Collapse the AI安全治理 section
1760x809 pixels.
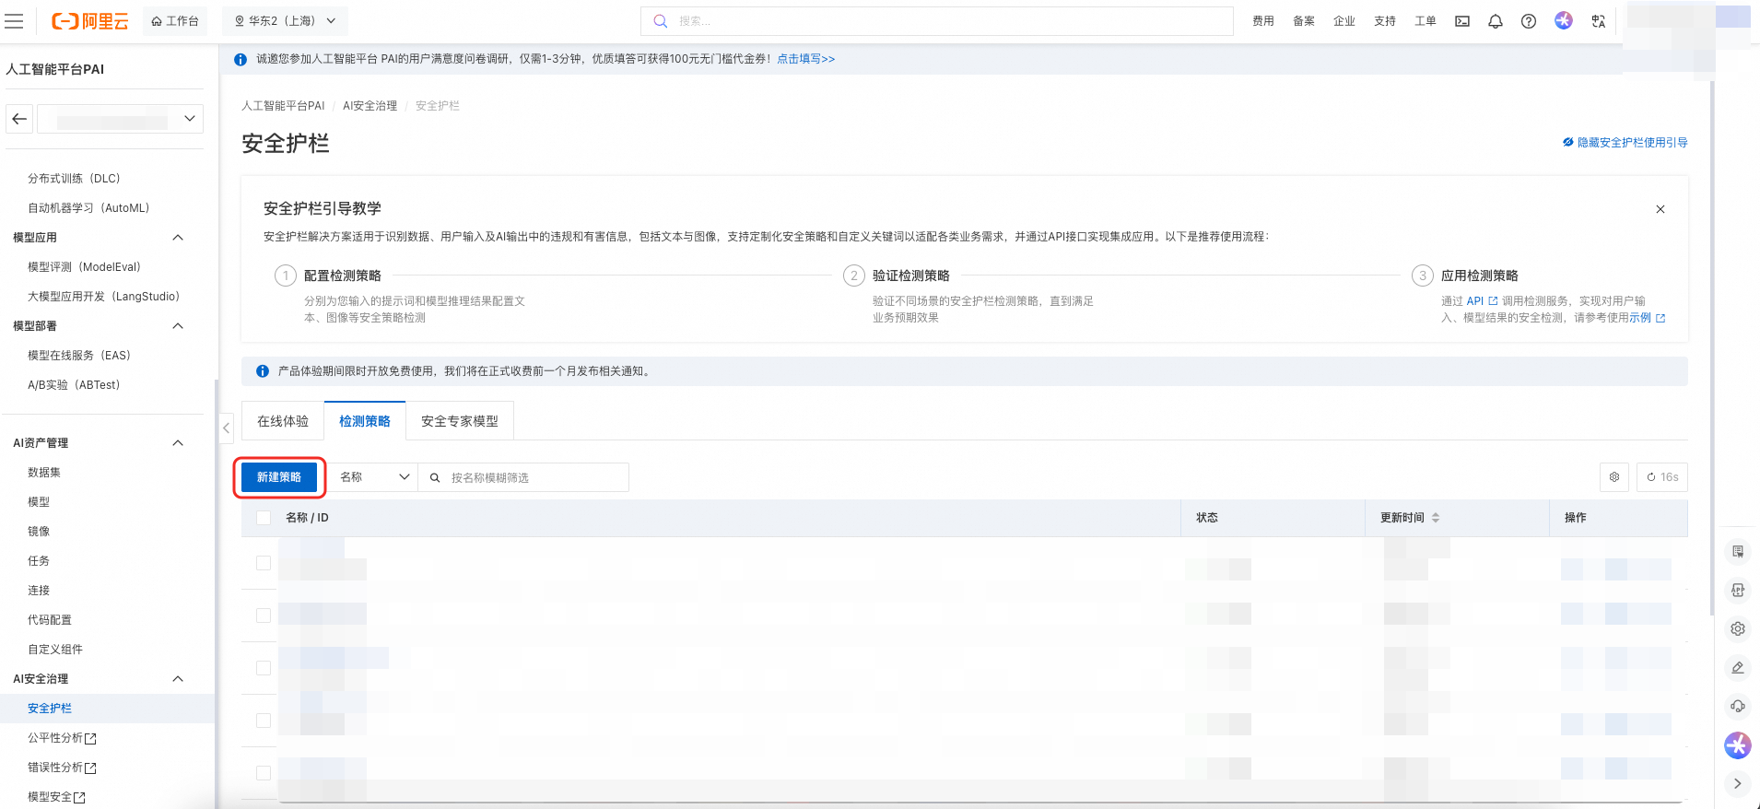178,679
